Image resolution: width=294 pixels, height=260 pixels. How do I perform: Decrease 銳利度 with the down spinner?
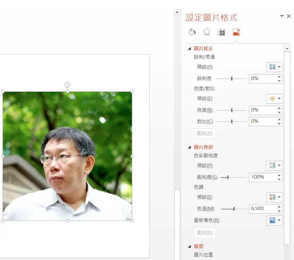click(279, 81)
